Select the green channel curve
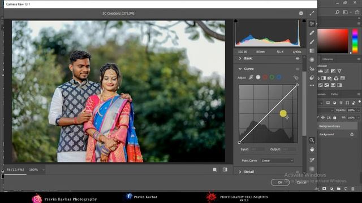This screenshot has height=203, width=362. (x=272, y=78)
